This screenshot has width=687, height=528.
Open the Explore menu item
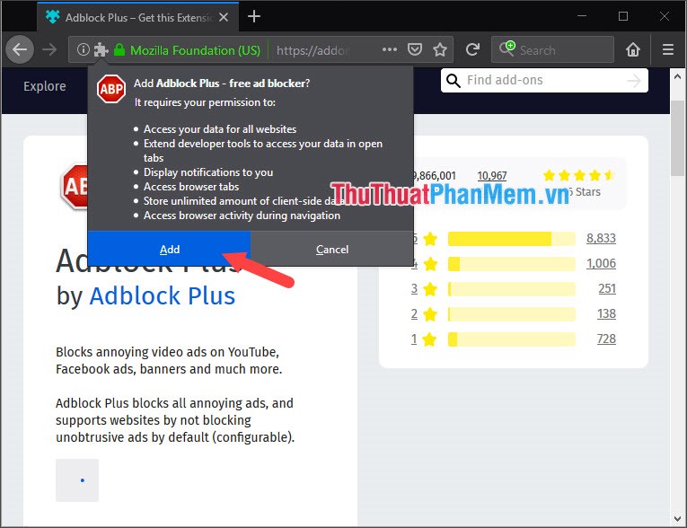(x=45, y=86)
